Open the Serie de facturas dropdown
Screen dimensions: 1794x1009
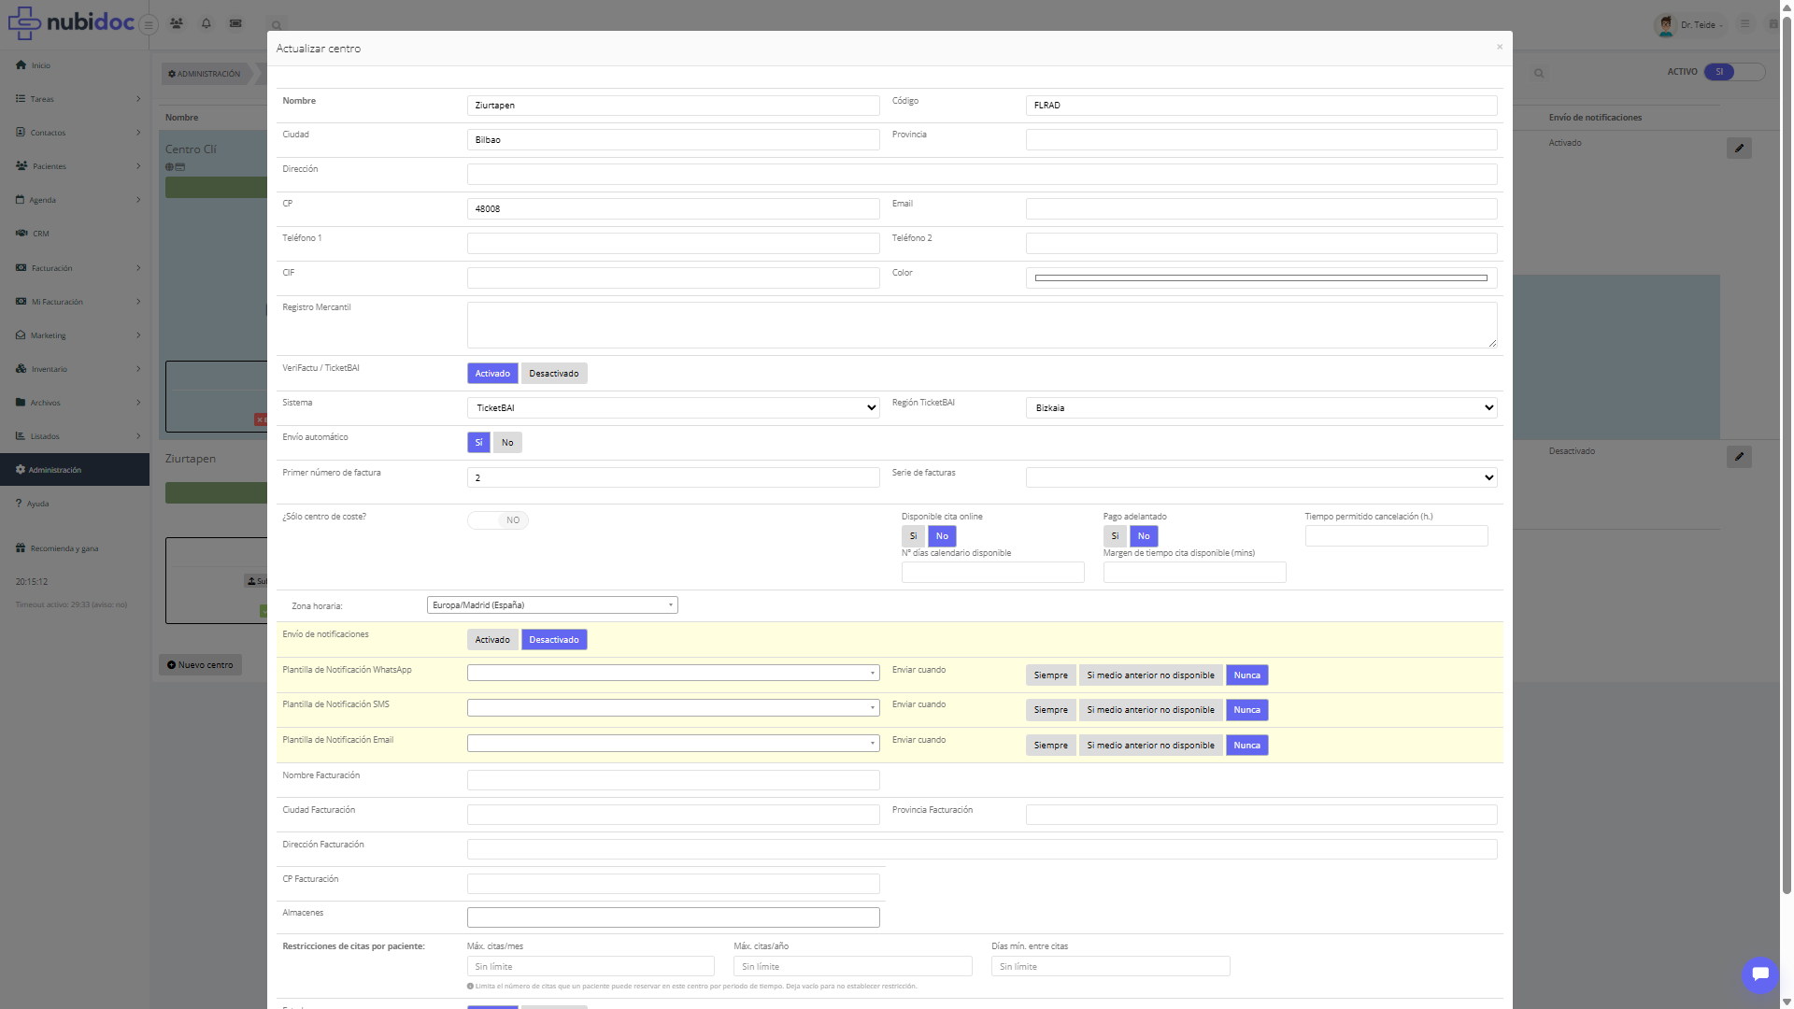click(1261, 477)
